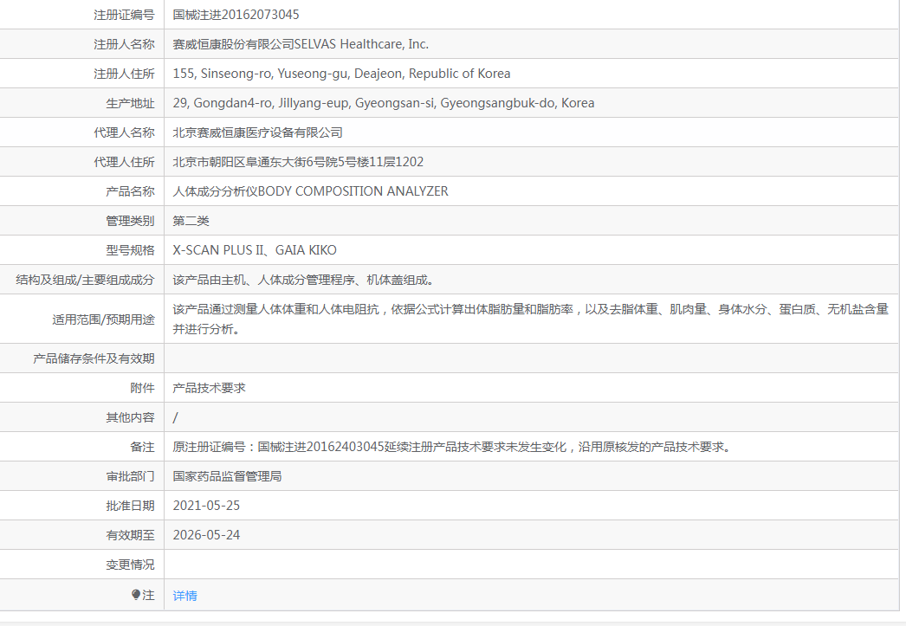Screen dimensions: 906x626
Task: Click the 生产地址 Gyeongsan-si address text
Action: pos(384,103)
